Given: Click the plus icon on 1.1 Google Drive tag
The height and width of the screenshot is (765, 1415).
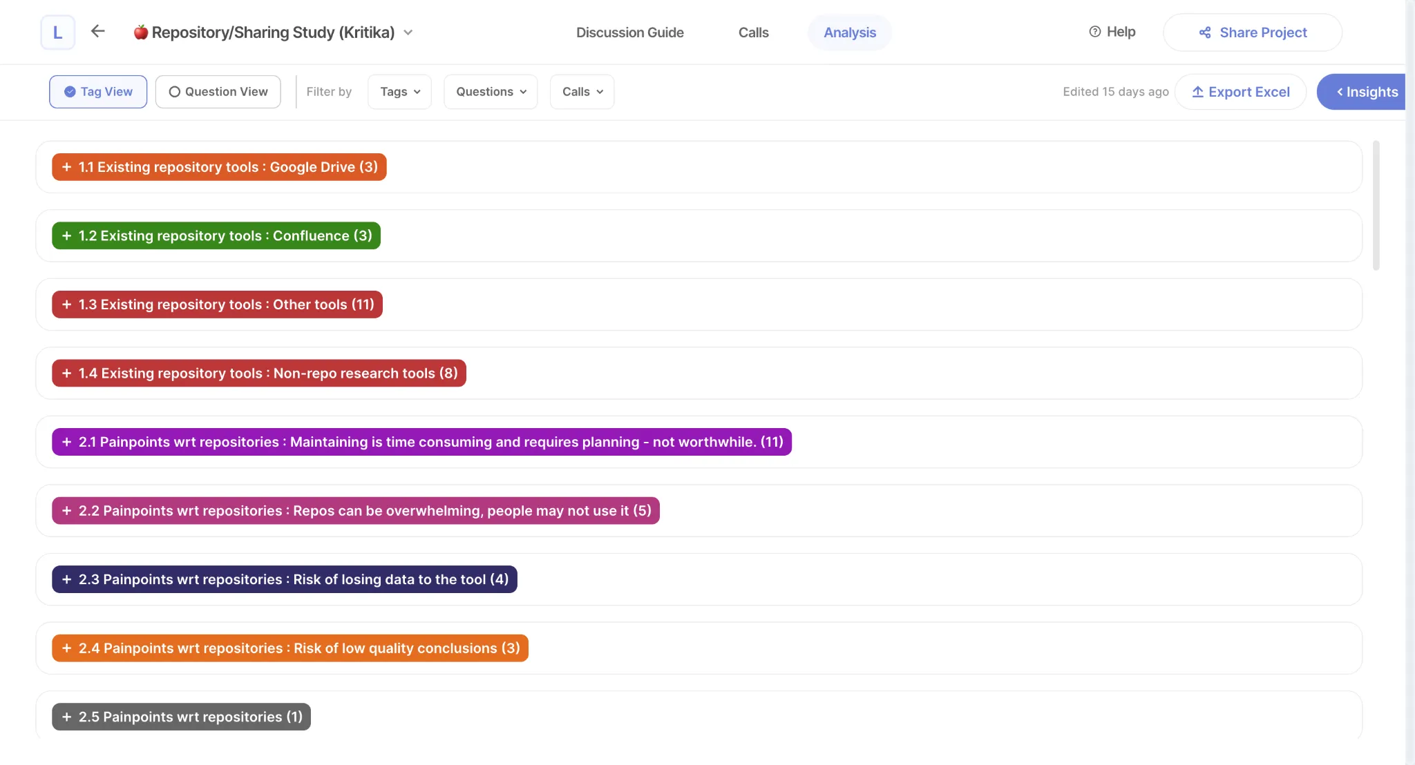Looking at the screenshot, I should pos(67,167).
